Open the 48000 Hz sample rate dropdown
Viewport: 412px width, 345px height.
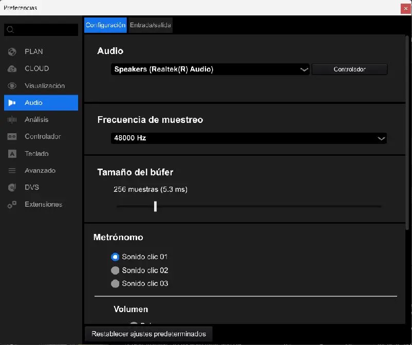coord(249,138)
